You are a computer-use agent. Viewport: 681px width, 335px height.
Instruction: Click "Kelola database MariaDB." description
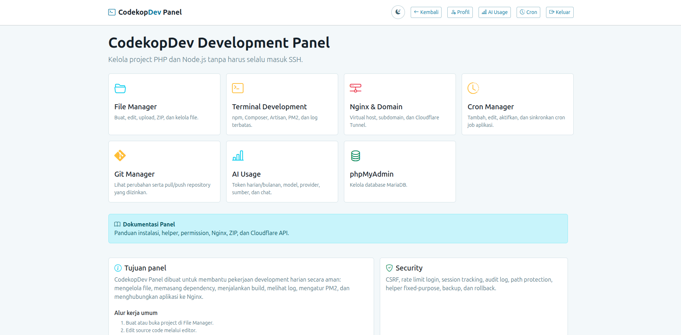[378, 185]
